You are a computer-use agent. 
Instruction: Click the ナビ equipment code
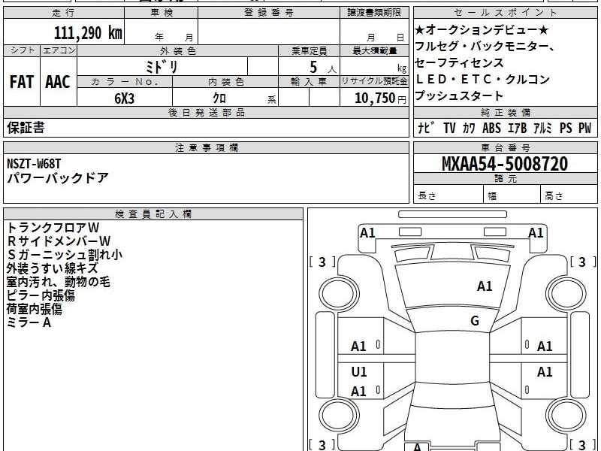426,128
